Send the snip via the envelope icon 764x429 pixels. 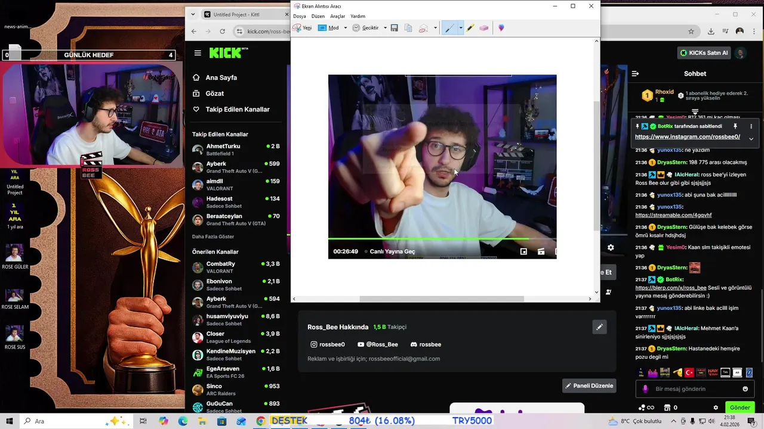[423, 28]
